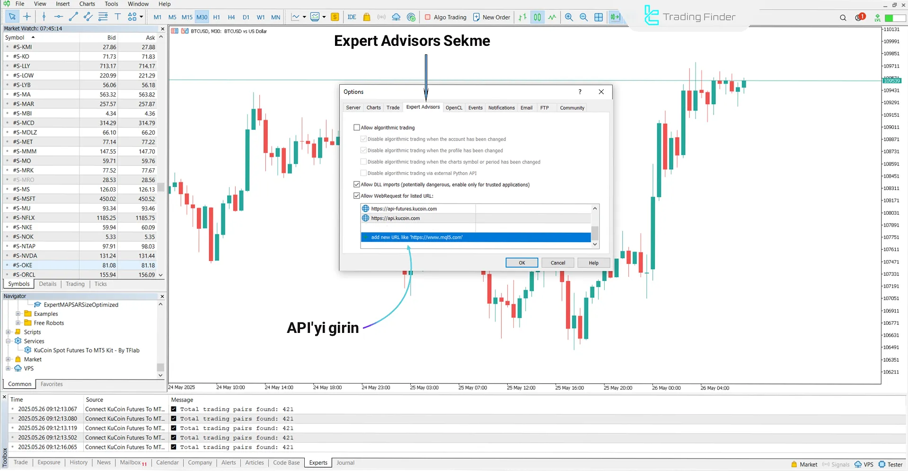Toggle Allow WebRequest for listed URL
This screenshot has width=908, height=471.
click(x=357, y=196)
